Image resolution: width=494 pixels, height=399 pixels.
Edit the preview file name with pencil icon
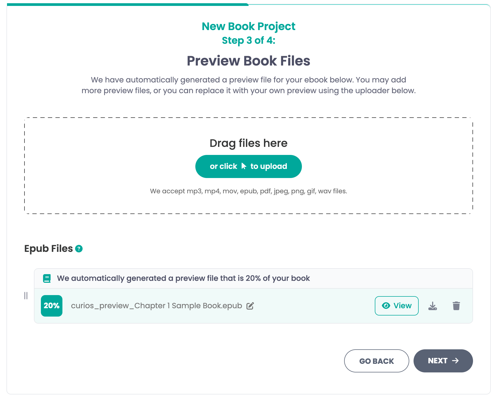coord(250,306)
